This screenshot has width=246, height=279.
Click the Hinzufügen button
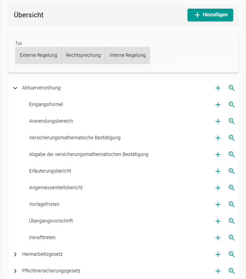point(210,15)
